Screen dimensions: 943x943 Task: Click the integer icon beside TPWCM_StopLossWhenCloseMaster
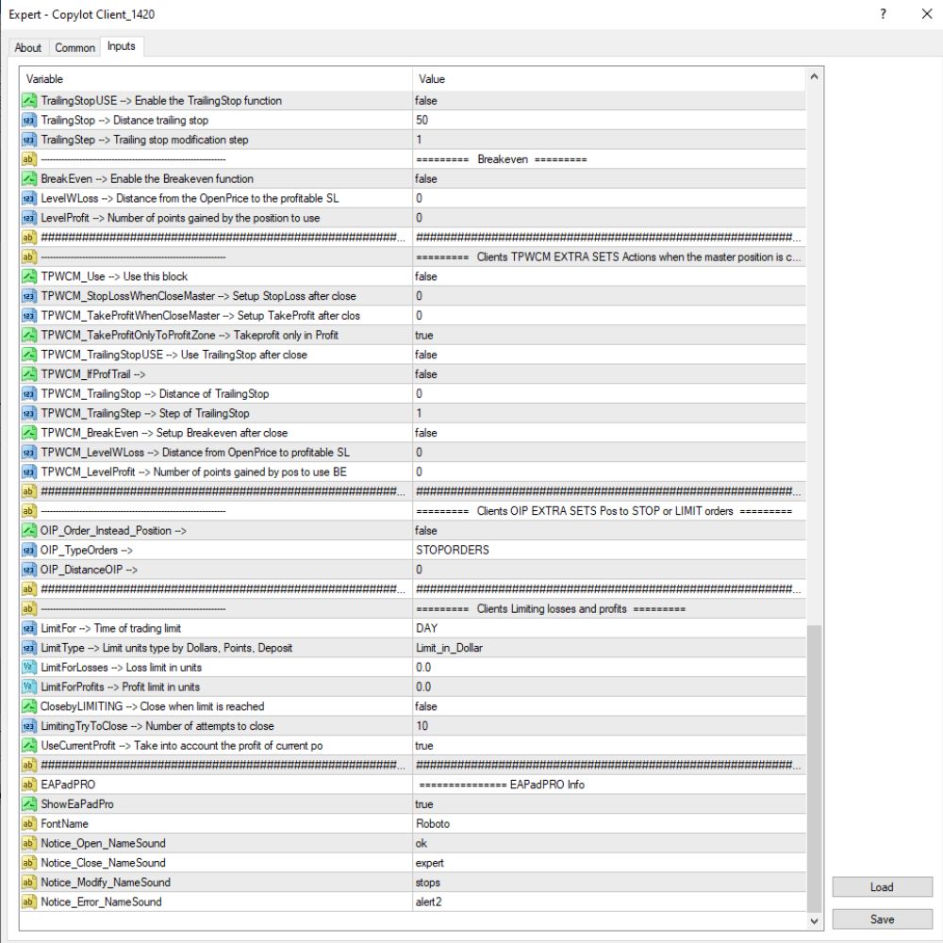[29, 296]
